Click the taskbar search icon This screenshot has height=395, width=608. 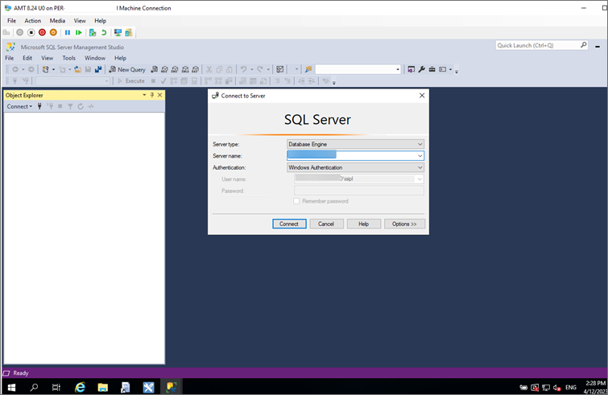point(34,387)
